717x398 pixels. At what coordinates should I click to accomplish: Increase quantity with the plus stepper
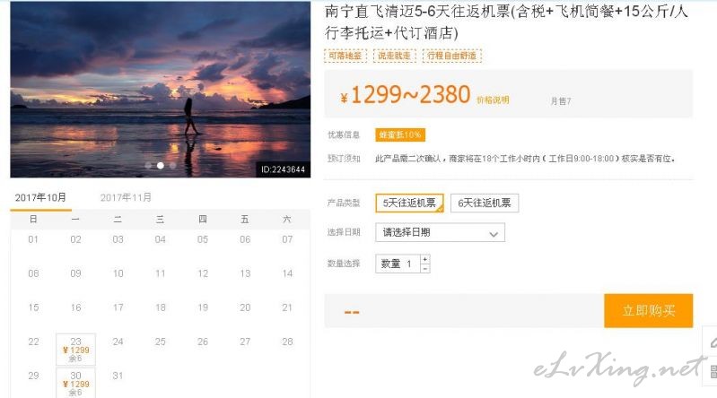click(x=425, y=259)
